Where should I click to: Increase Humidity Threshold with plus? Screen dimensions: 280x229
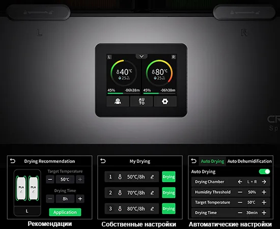tap(264, 192)
